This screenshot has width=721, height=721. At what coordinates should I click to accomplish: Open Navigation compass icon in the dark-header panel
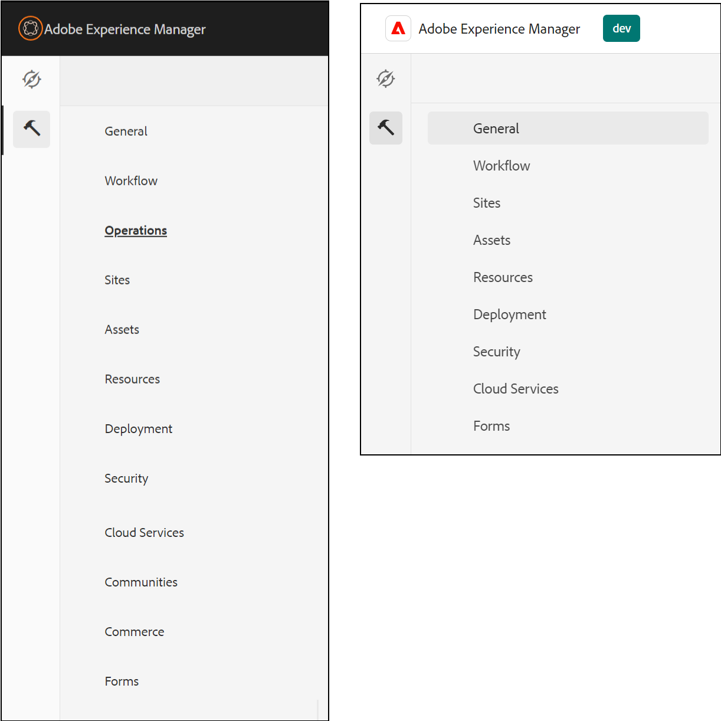coord(31,79)
